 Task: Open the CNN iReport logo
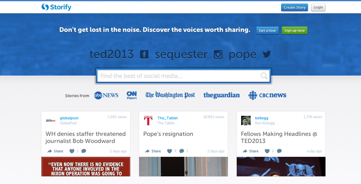click(132, 95)
